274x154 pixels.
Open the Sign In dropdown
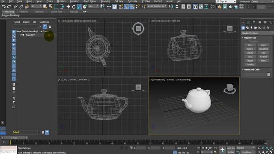[226, 1]
